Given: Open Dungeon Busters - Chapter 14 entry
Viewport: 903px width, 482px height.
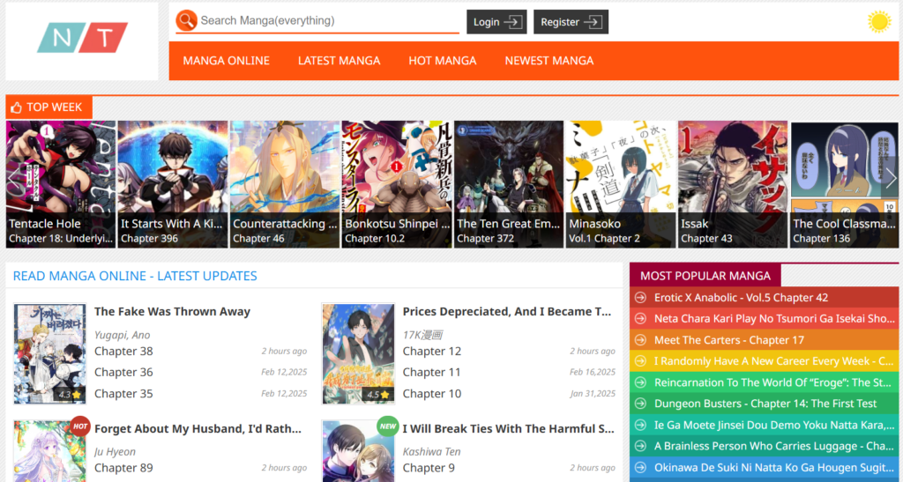Looking at the screenshot, I should coord(765,404).
